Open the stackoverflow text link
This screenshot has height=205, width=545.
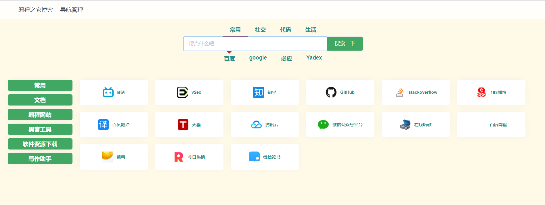423,92
